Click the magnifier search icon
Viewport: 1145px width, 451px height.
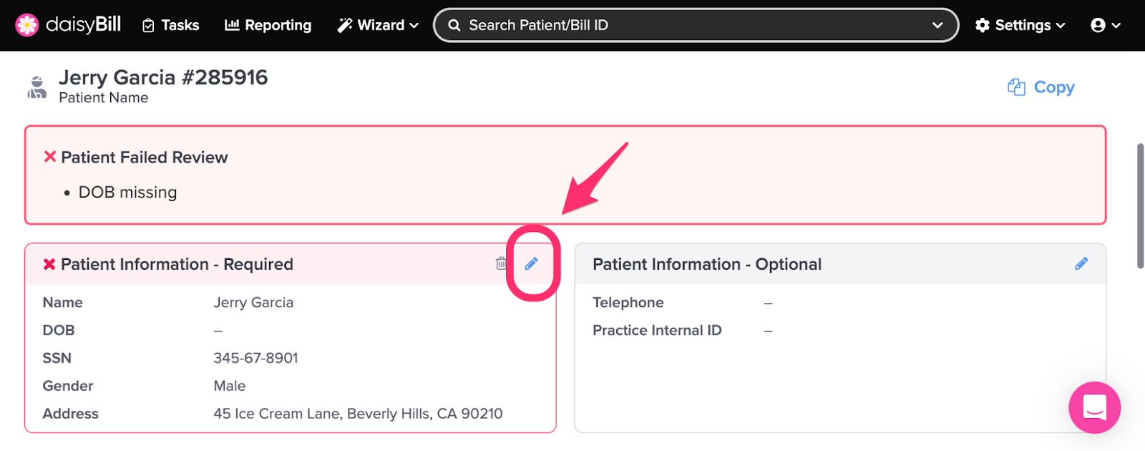tap(454, 25)
